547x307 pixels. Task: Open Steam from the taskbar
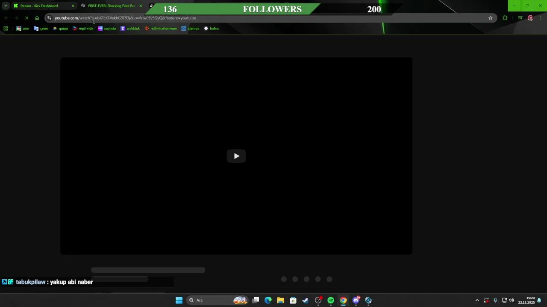pyautogui.click(x=306, y=300)
